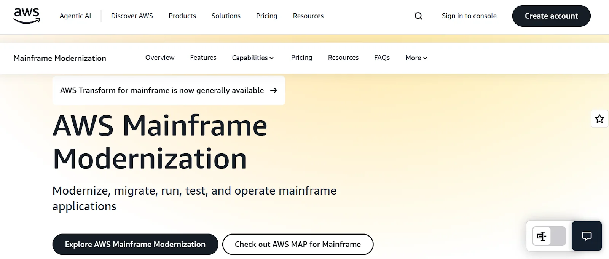Image resolution: width=609 pixels, height=259 pixels.
Task: Open Pricing in the top AWS navigation
Action: point(267,16)
